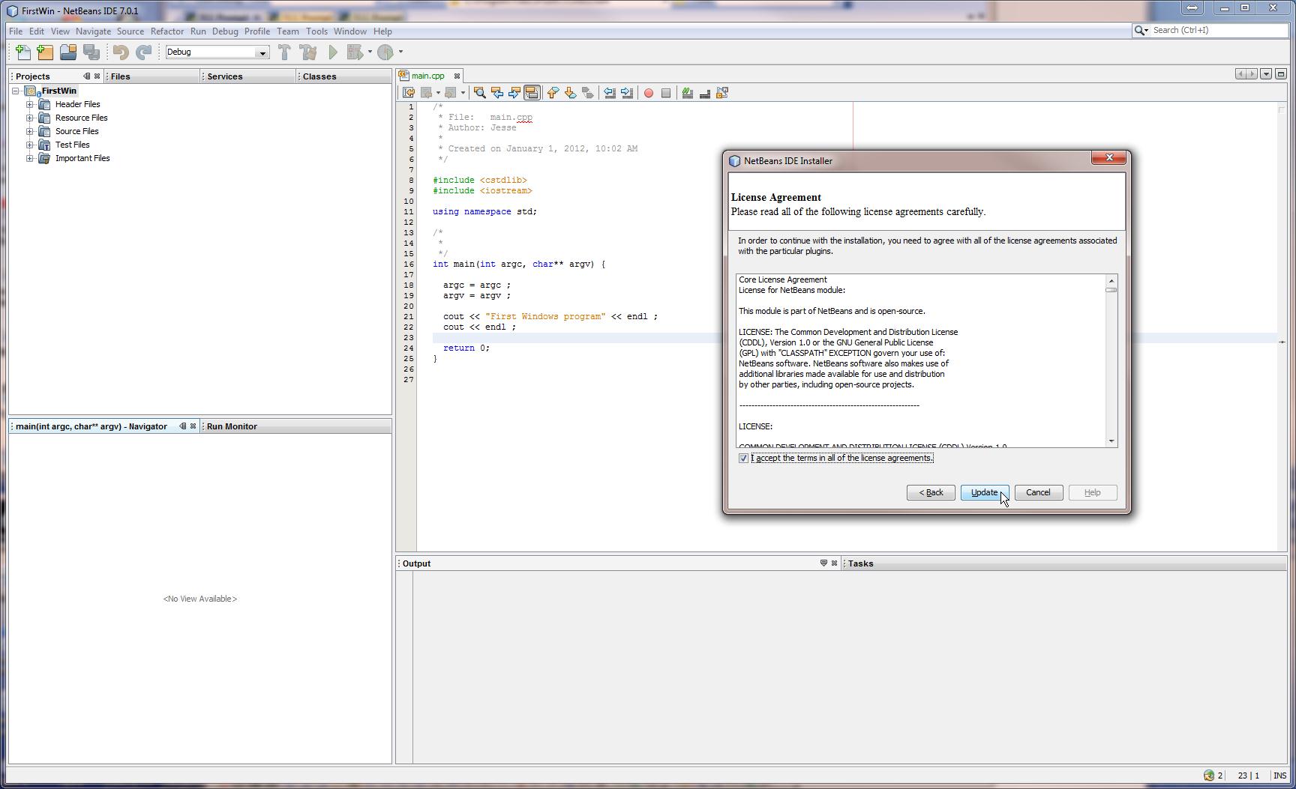Click the Open Project toolbar icon
Screen dimensions: 1296x789
[68, 52]
